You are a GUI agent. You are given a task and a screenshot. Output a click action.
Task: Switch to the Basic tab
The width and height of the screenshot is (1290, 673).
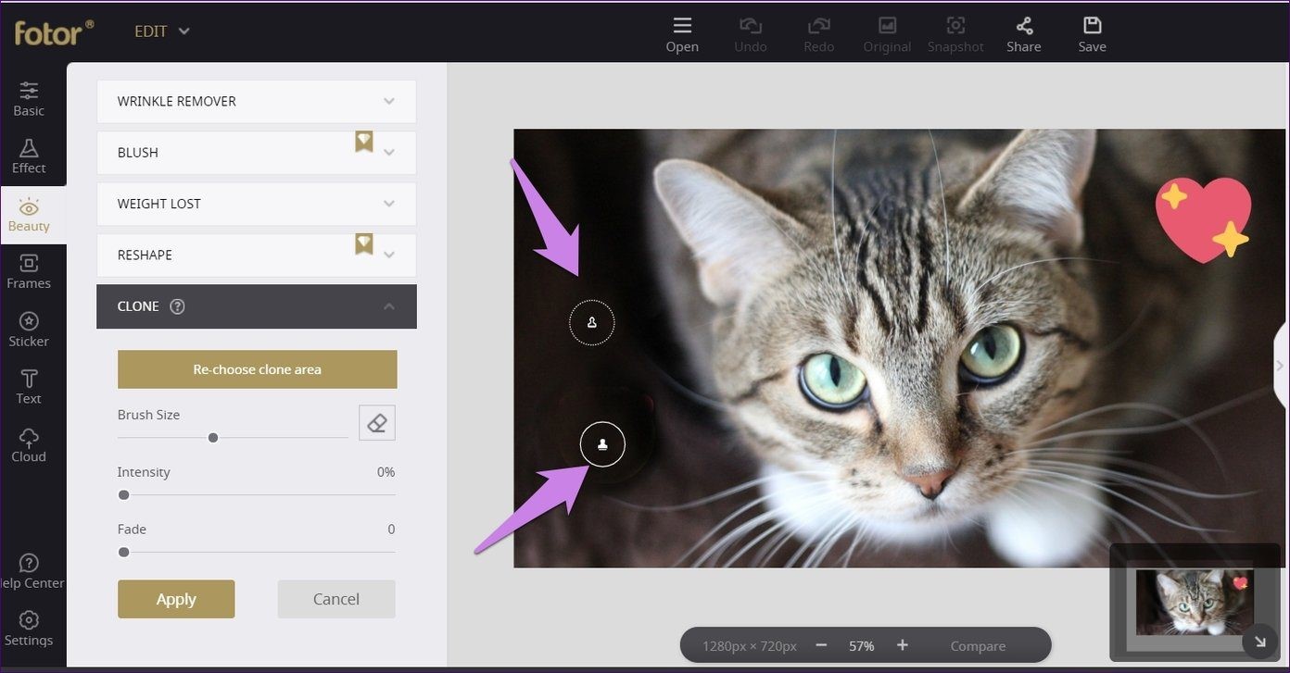click(x=29, y=99)
